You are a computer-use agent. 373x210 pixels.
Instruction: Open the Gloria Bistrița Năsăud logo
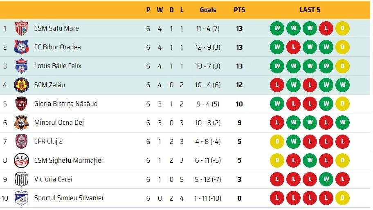pos(21,104)
